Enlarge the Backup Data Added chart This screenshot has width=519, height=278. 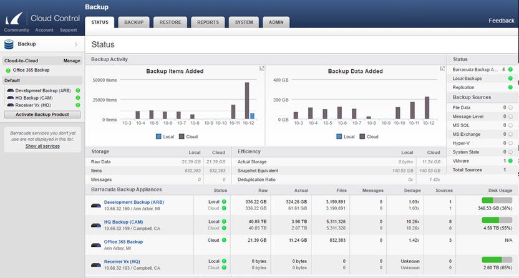(442, 69)
